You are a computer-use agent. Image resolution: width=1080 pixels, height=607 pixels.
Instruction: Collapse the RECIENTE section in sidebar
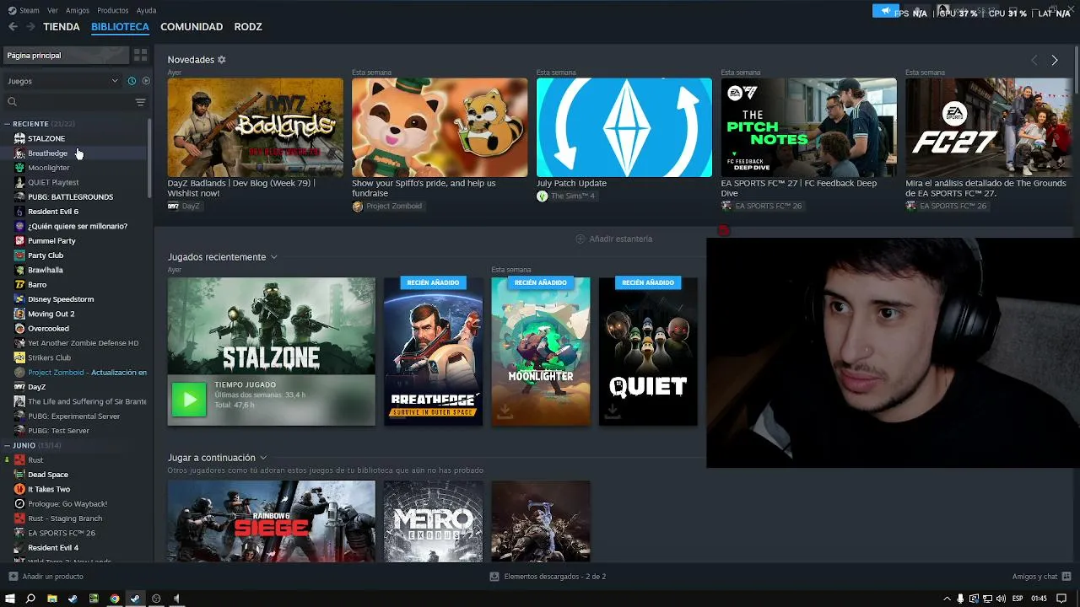pos(7,124)
